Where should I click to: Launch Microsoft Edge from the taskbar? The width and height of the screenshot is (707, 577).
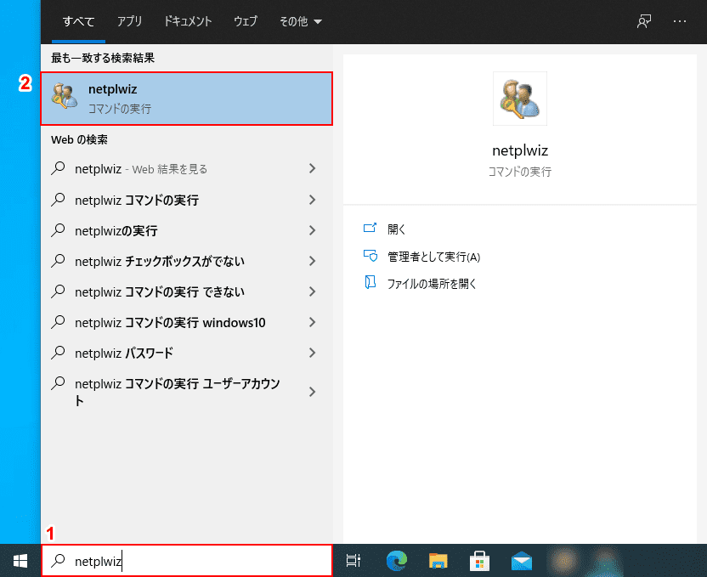(x=397, y=561)
